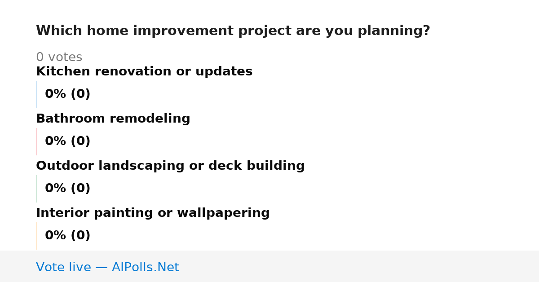The height and width of the screenshot is (282, 539).
Task: Click the poll title about home improvement
Action: (233, 31)
